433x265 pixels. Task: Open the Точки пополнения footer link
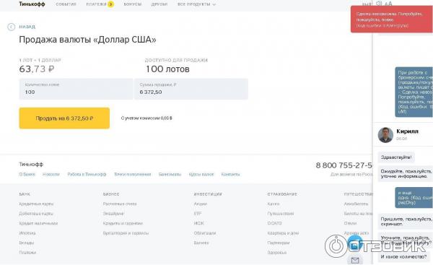coord(133,174)
